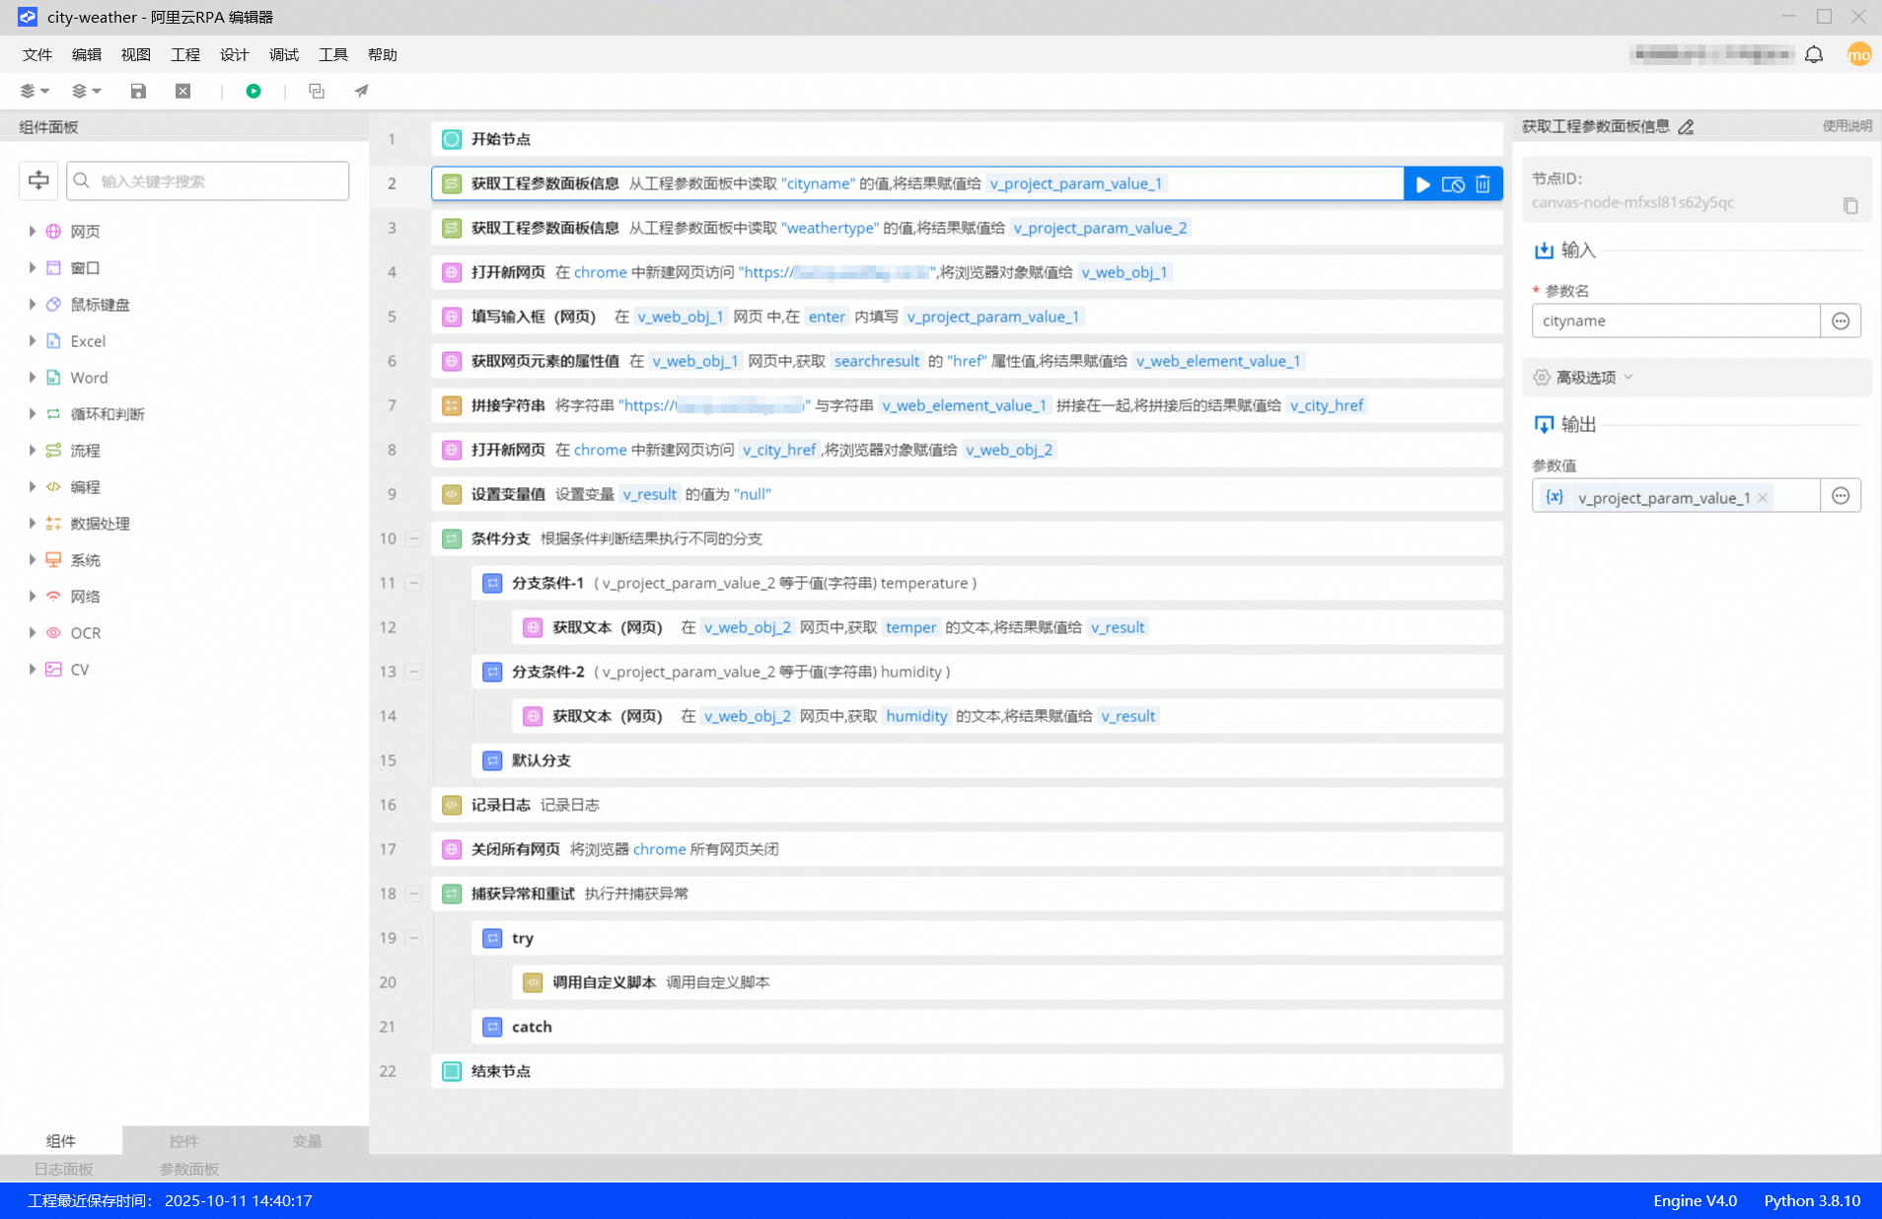
Task: Click the 调用自定义脚本 step icon
Action: pyautogui.click(x=533, y=982)
